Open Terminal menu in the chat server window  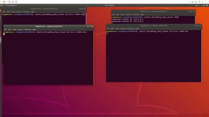point(136,15)
